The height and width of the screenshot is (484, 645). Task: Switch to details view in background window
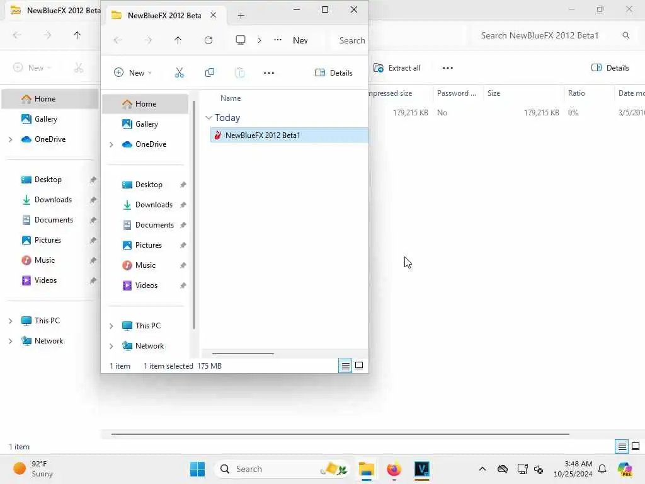tap(622, 446)
